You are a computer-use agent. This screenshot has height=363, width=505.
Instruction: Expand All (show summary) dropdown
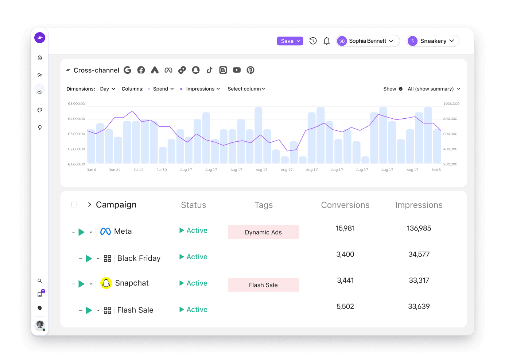coord(434,89)
